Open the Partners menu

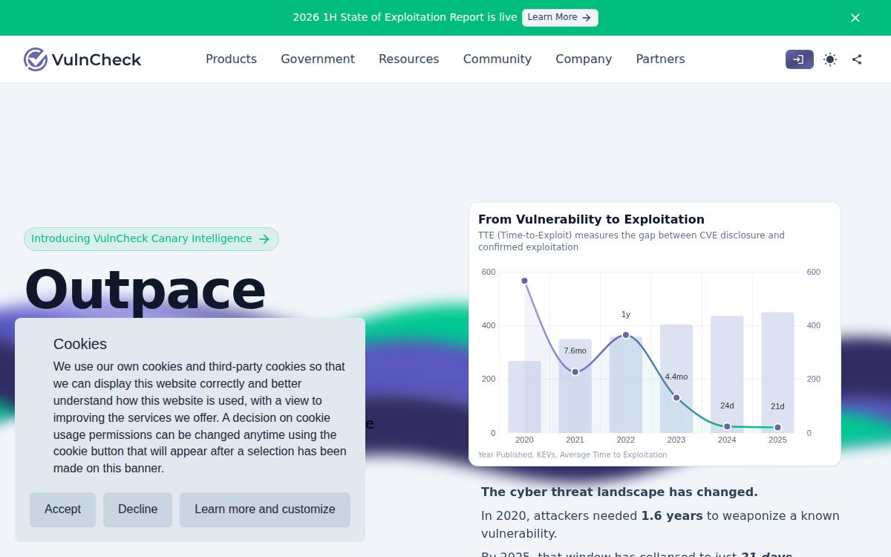660,59
